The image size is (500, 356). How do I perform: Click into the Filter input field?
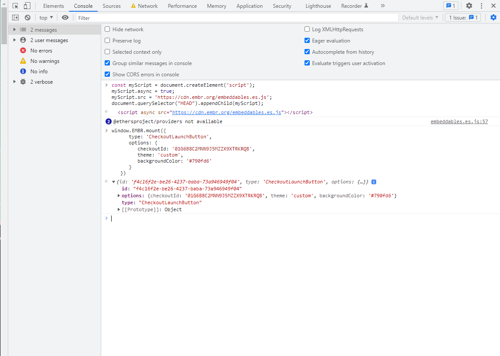coord(237,18)
